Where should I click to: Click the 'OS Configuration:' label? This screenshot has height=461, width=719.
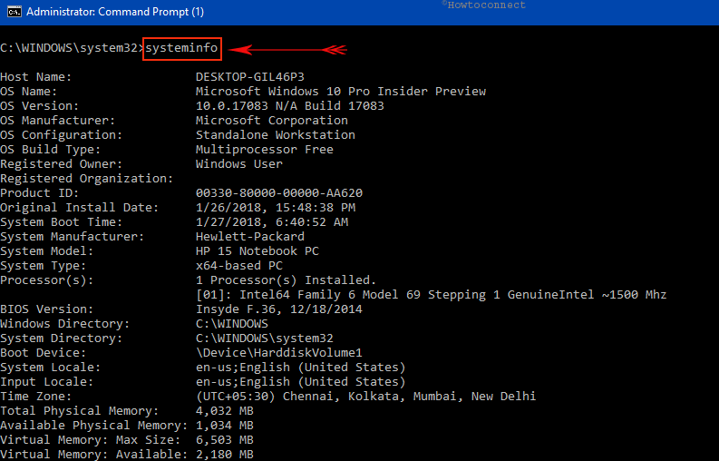(x=62, y=135)
